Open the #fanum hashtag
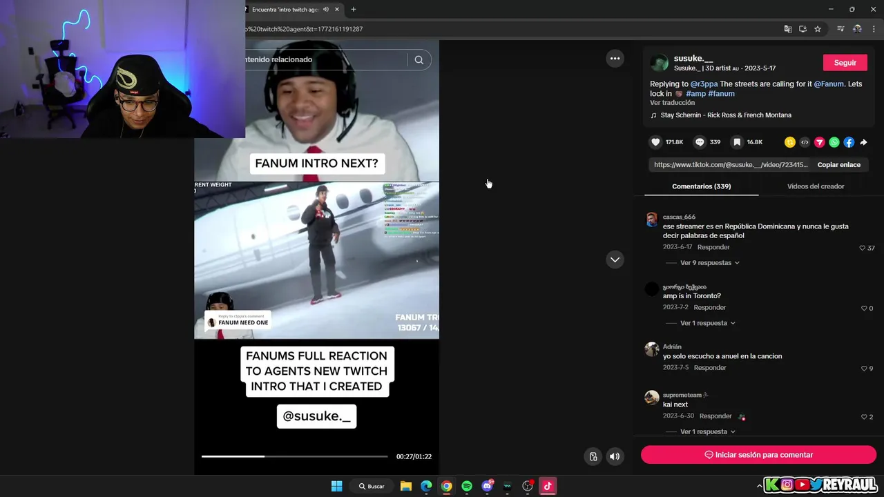Viewport: 884px width, 497px height. point(721,93)
